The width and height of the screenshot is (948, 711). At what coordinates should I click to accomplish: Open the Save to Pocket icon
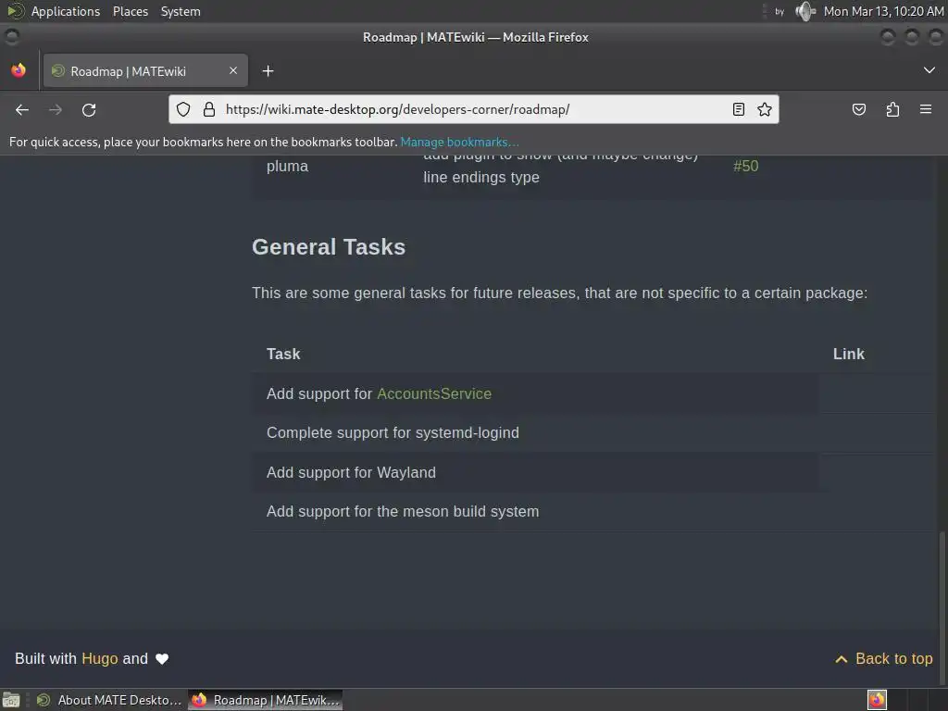pos(858,109)
